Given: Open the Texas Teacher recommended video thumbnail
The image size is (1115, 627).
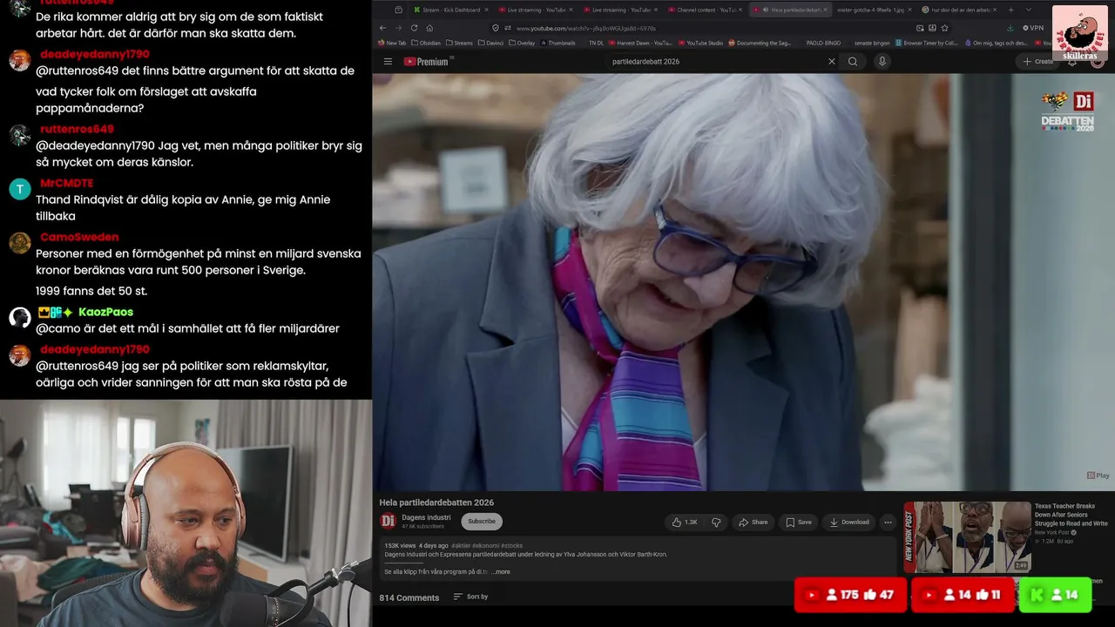Looking at the screenshot, I should (967, 537).
